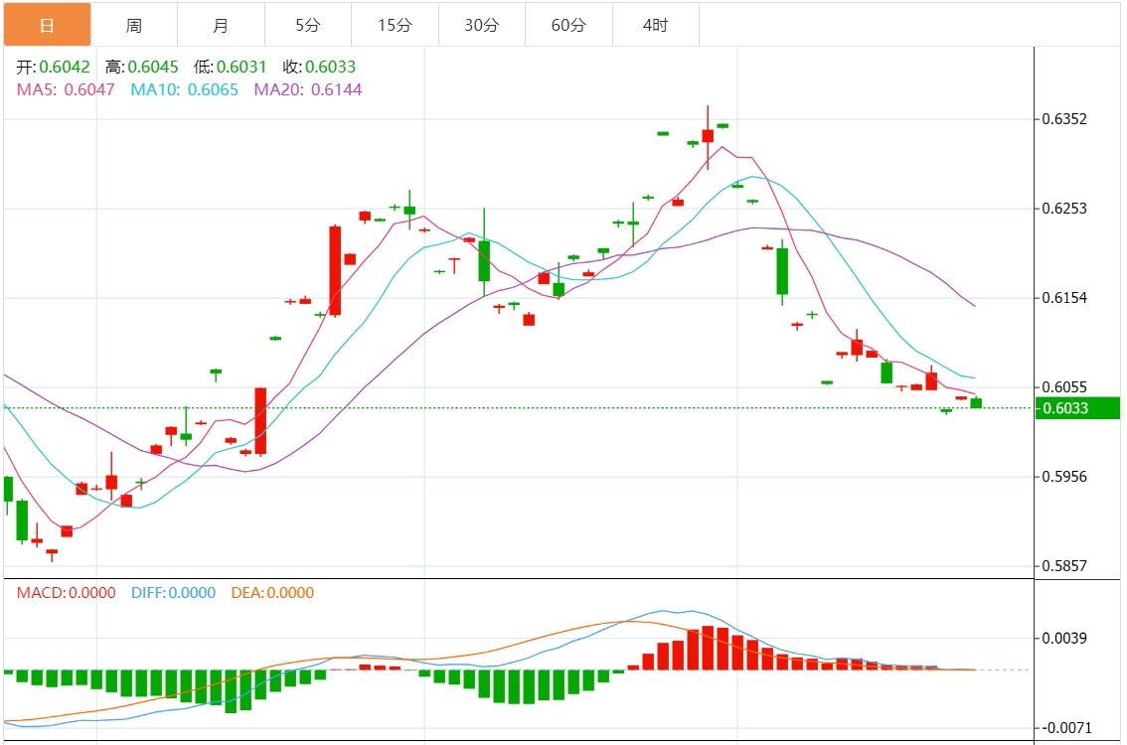1127x745 pixels.
Task: Click the 0.5857 price axis label
Action: (x=1064, y=566)
